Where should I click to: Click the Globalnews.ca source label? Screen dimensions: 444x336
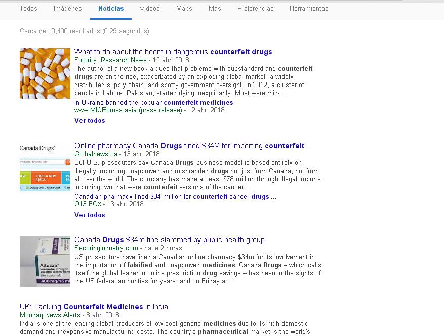[96, 154]
